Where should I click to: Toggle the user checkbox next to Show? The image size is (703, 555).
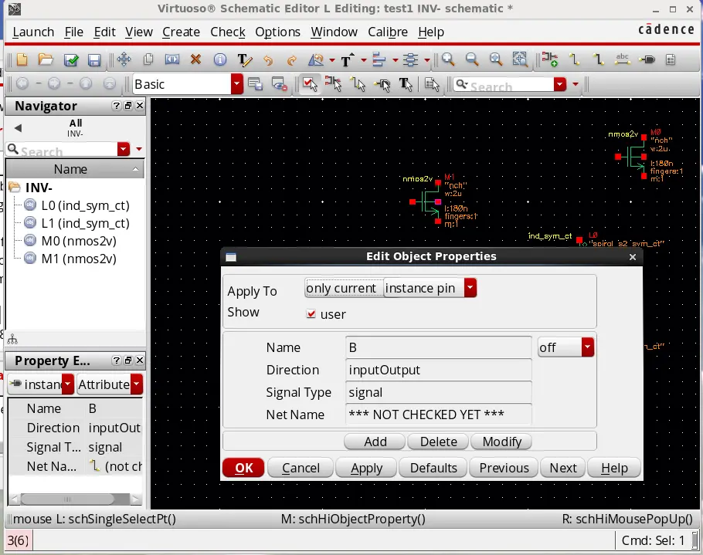311,313
